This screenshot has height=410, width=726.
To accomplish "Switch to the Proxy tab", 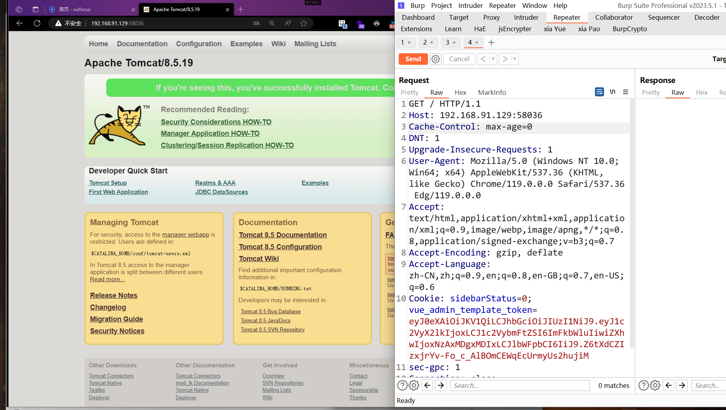I will coord(492,17).
